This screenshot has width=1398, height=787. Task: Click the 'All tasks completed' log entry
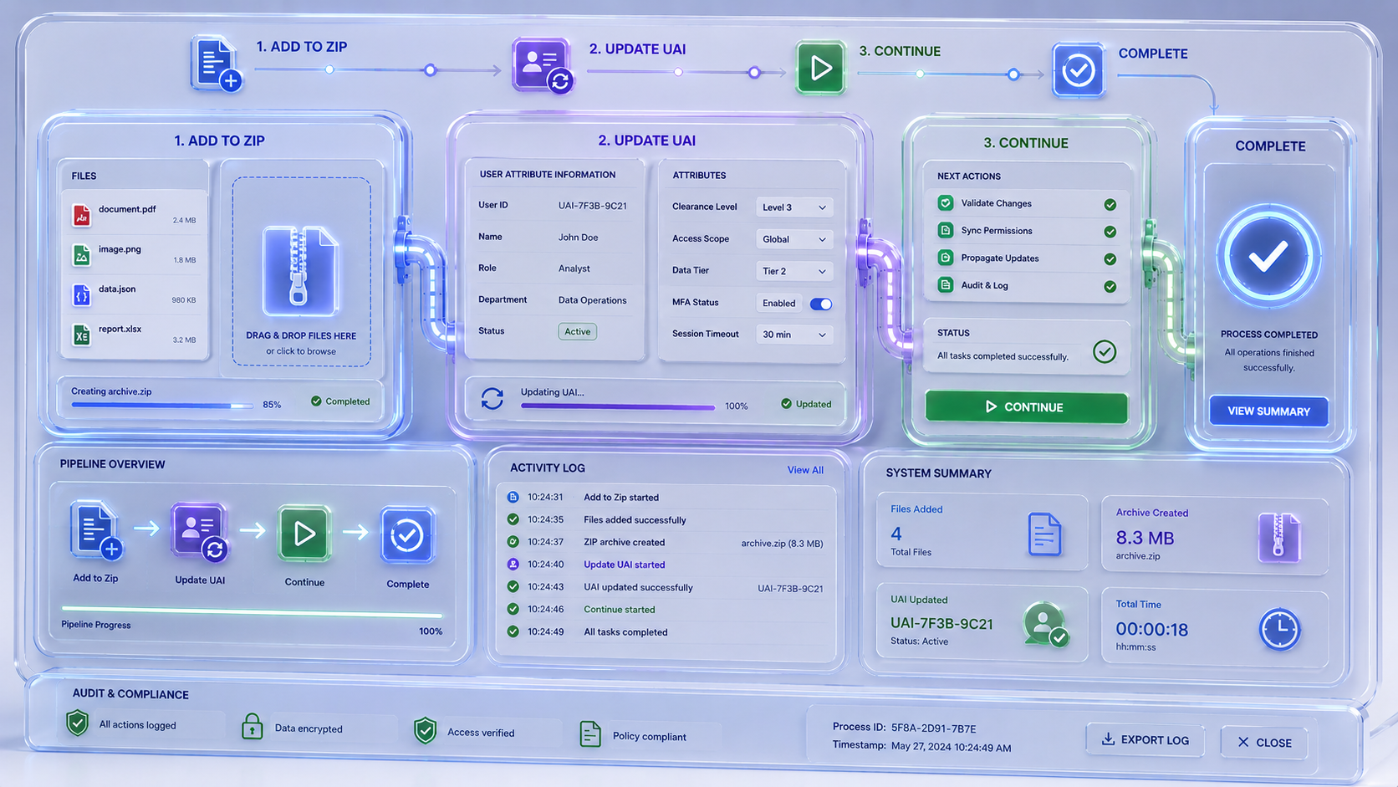(625, 632)
